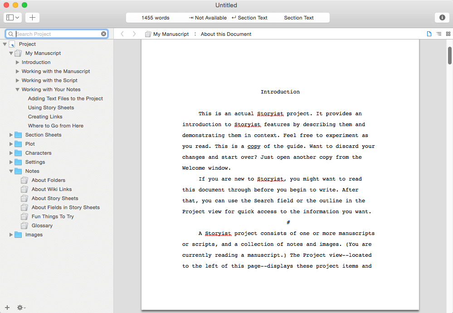
Task: Open the action gear menu at the bottom
Action: tap(20, 308)
